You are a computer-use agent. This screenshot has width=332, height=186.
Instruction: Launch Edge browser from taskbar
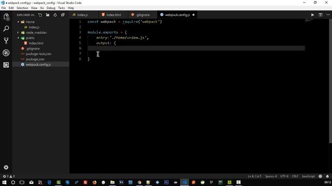click(49, 182)
